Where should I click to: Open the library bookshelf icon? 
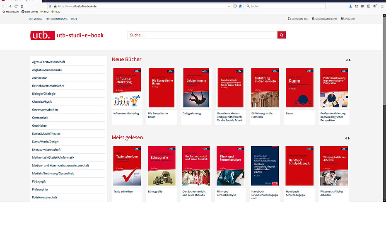tap(363, 6)
